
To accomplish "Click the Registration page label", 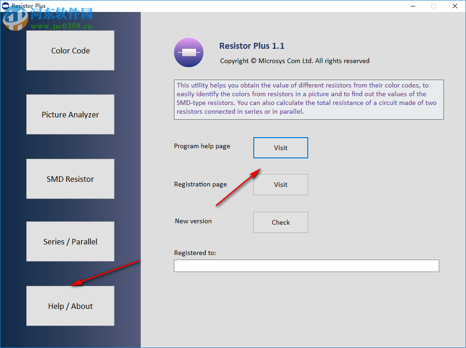I will coord(200,184).
